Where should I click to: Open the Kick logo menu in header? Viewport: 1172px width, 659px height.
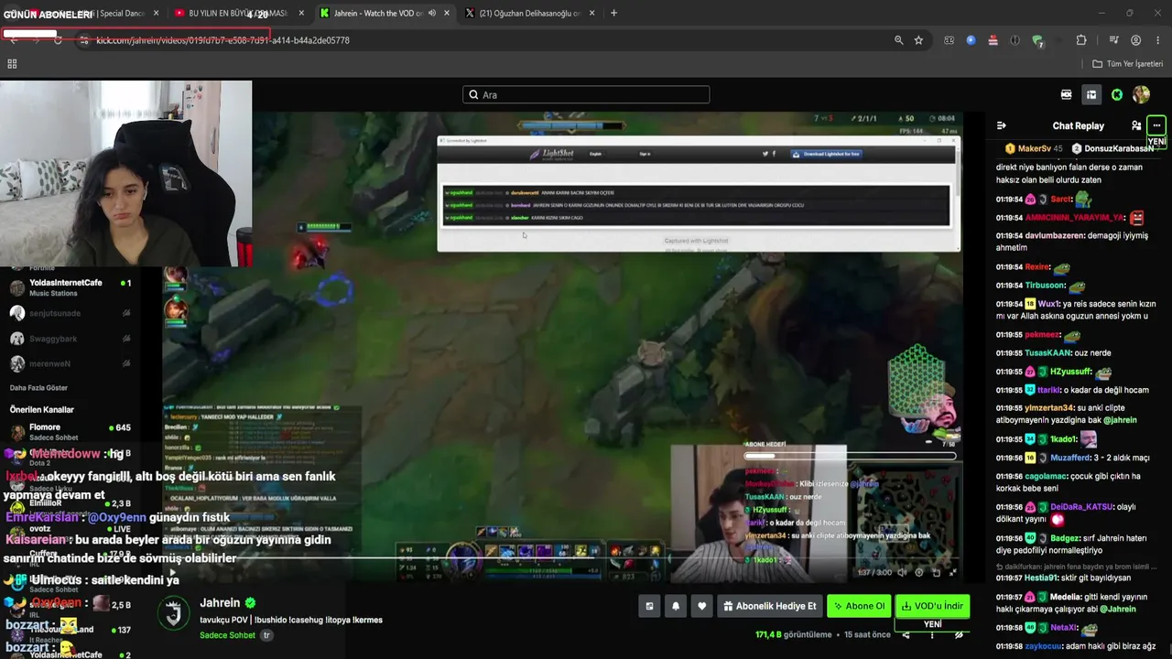click(1117, 94)
